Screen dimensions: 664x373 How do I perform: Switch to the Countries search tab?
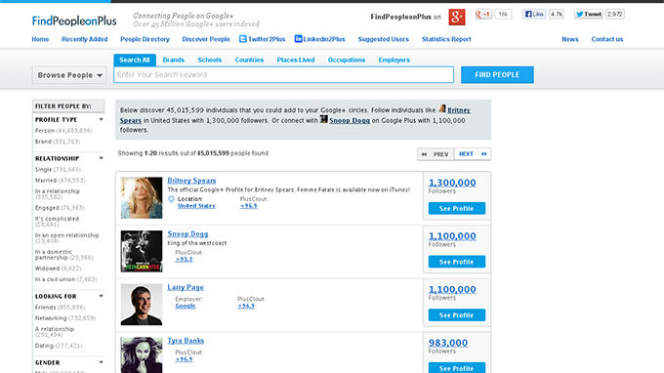[249, 61]
